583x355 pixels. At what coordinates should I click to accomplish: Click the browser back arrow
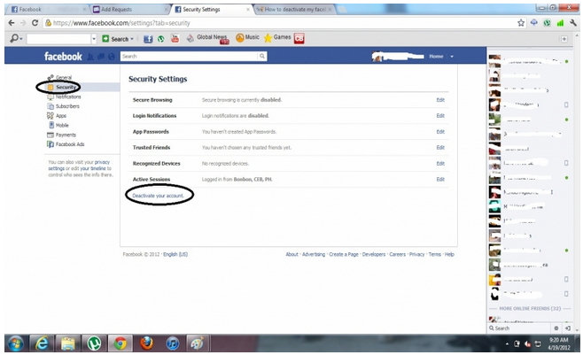(x=12, y=23)
